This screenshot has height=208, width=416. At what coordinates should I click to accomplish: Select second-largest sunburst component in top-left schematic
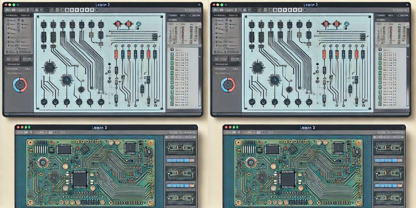[66, 80]
